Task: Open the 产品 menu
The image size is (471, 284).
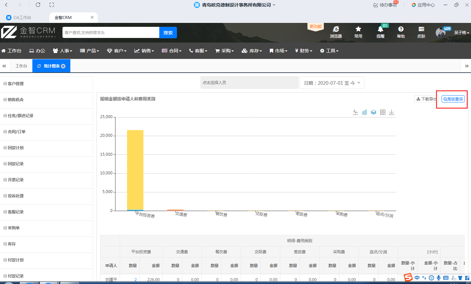Action: pos(89,51)
